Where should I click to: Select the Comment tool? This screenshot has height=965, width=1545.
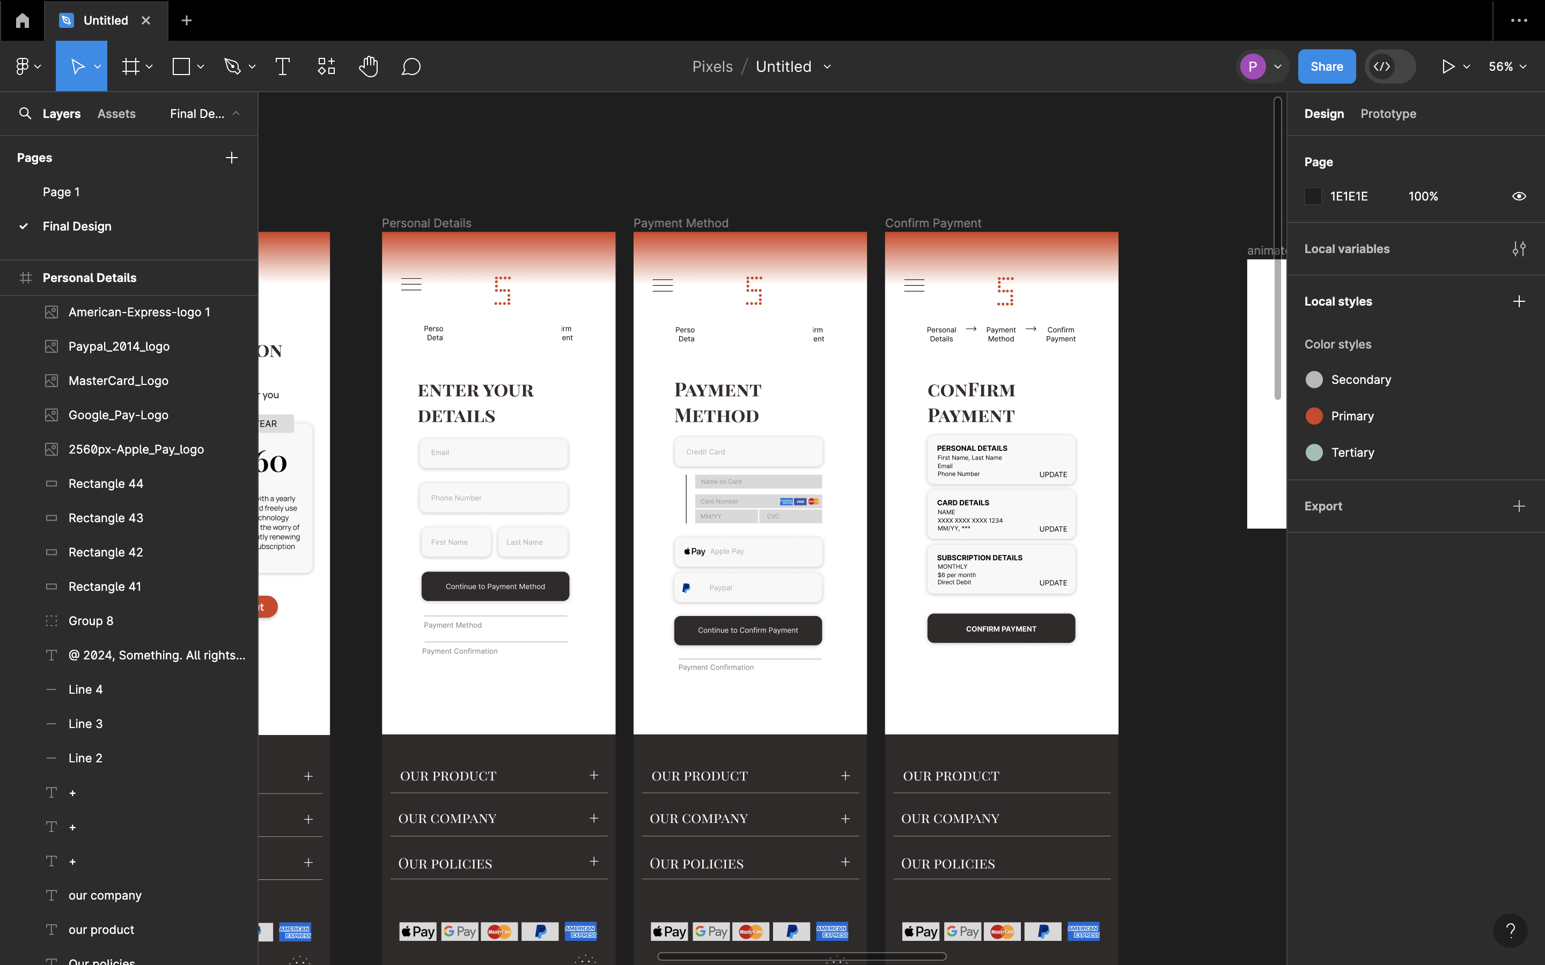pos(410,66)
